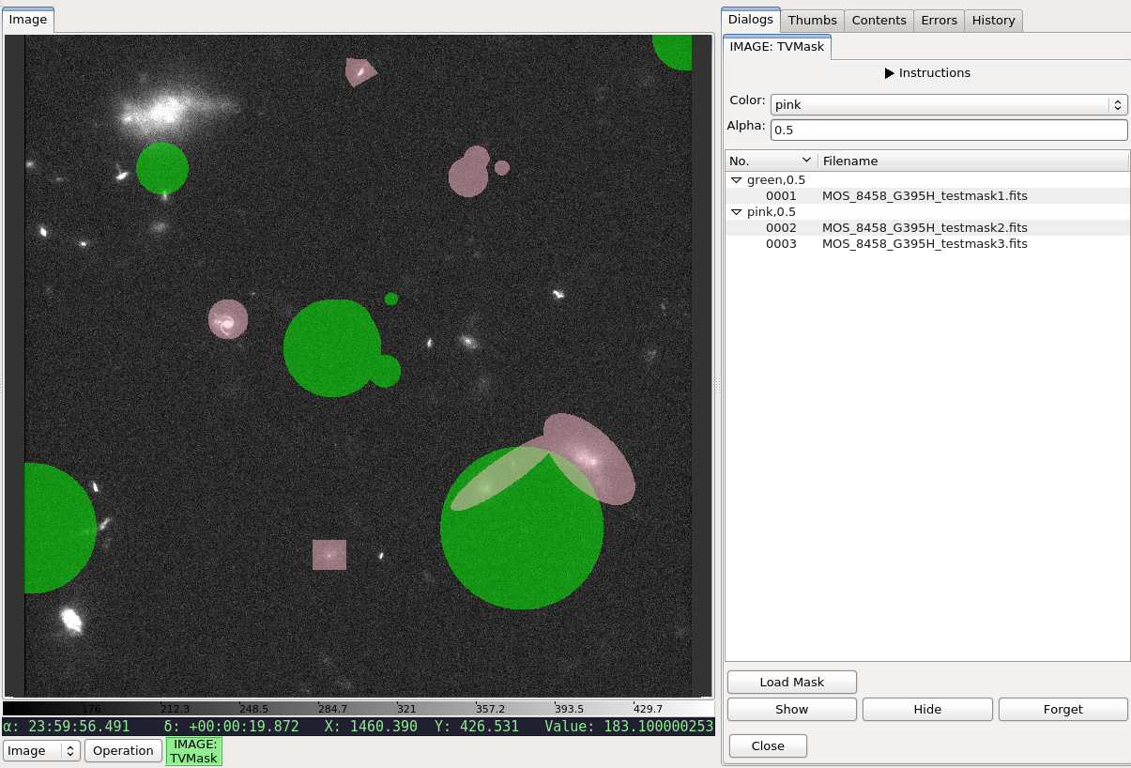Expand the Instructions disclosure triangle
Image resolution: width=1131 pixels, height=768 pixels.
[890, 73]
